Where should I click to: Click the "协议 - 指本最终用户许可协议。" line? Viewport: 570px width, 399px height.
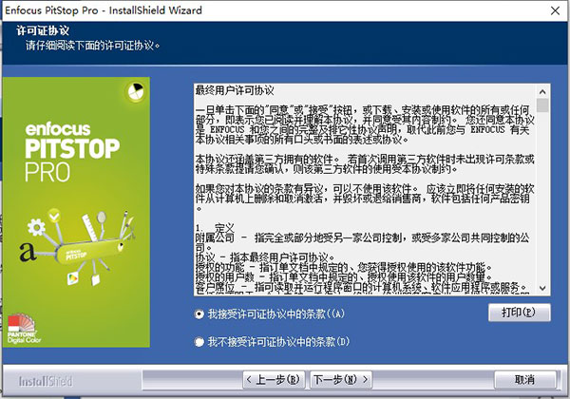pos(265,257)
